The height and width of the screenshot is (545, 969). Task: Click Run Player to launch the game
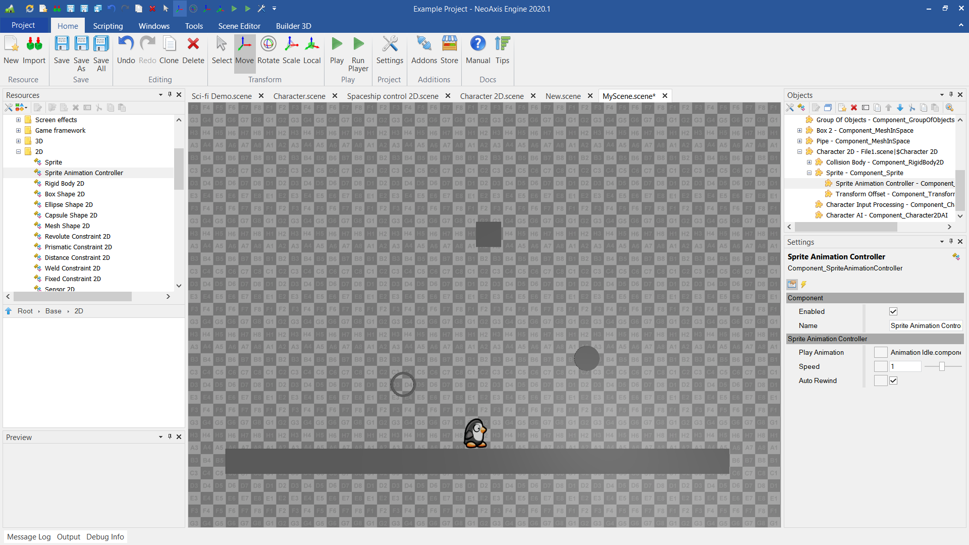(x=358, y=52)
